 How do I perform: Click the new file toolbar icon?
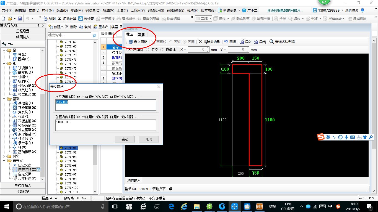point(4,18)
